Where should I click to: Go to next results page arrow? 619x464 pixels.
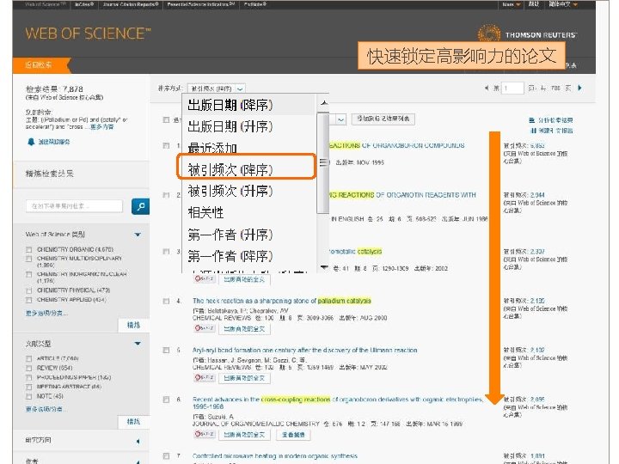click(x=579, y=88)
